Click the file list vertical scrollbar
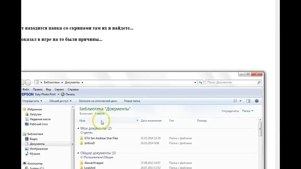Image resolution: width=301 pixels, height=169 pixels. [x=260, y=129]
